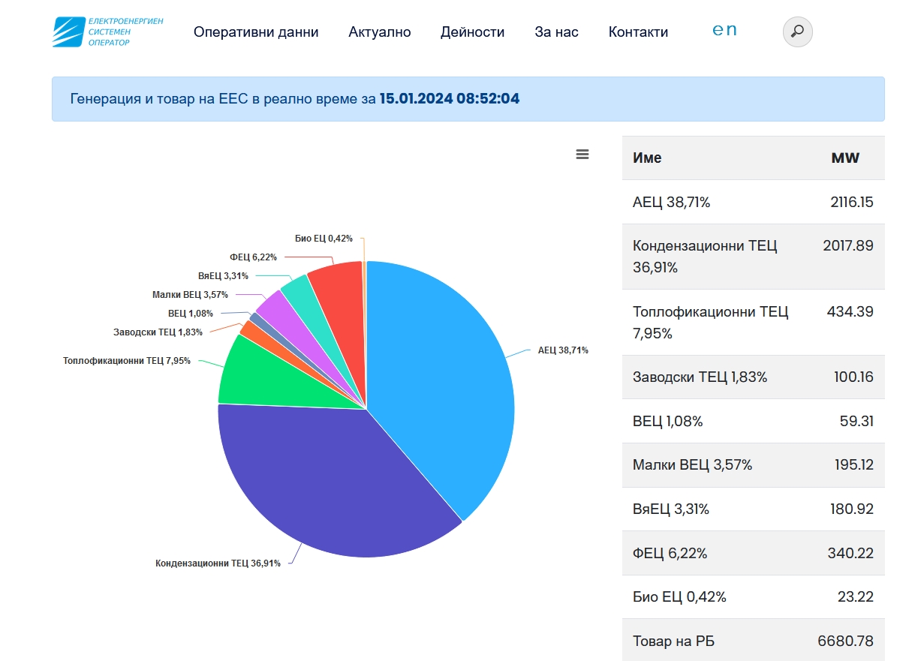
Task: Open the Контакти page link
Action: [638, 32]
